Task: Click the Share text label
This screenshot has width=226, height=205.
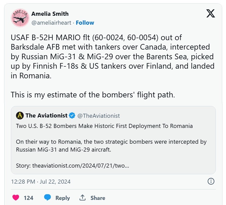Action: (x=98, y=198)
